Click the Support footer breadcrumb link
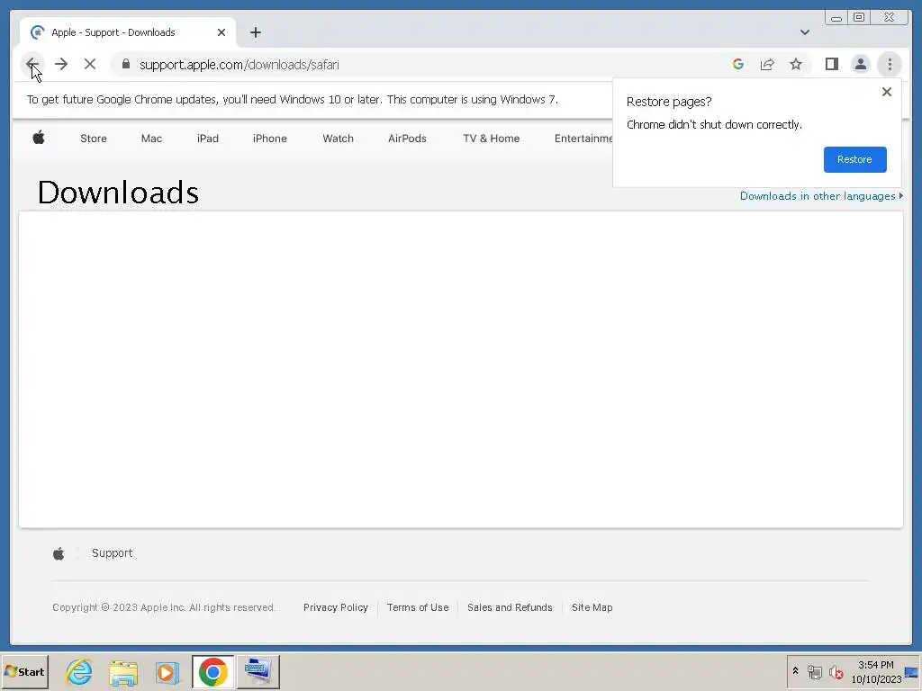Image resolution: width=922 pixels, height=691 pixels. tap(112, 553)
